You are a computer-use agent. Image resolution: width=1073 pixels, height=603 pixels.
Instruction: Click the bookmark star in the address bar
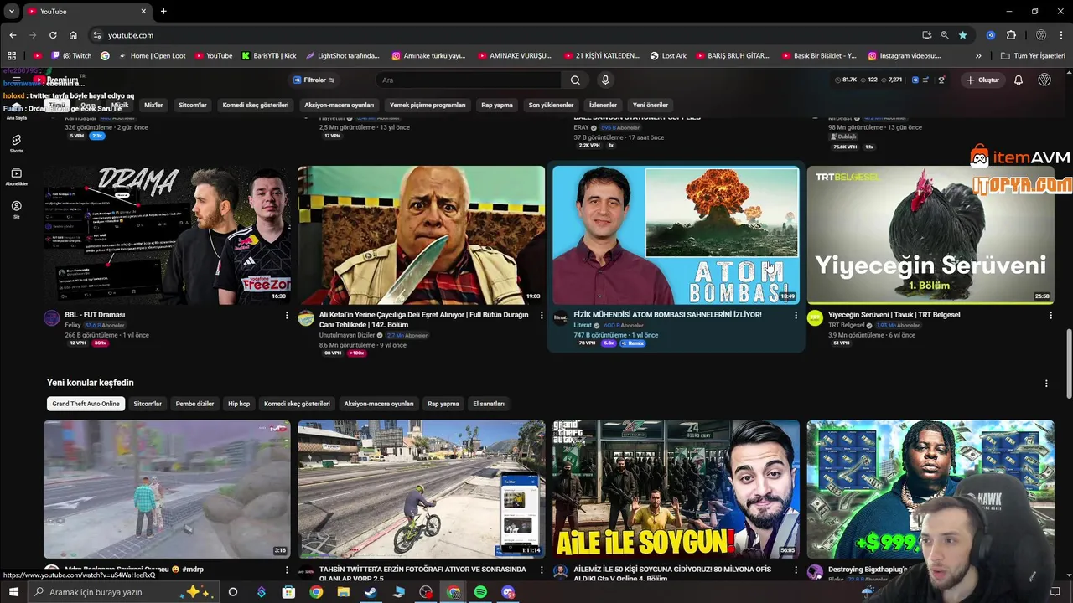click(x=963, y=35)
